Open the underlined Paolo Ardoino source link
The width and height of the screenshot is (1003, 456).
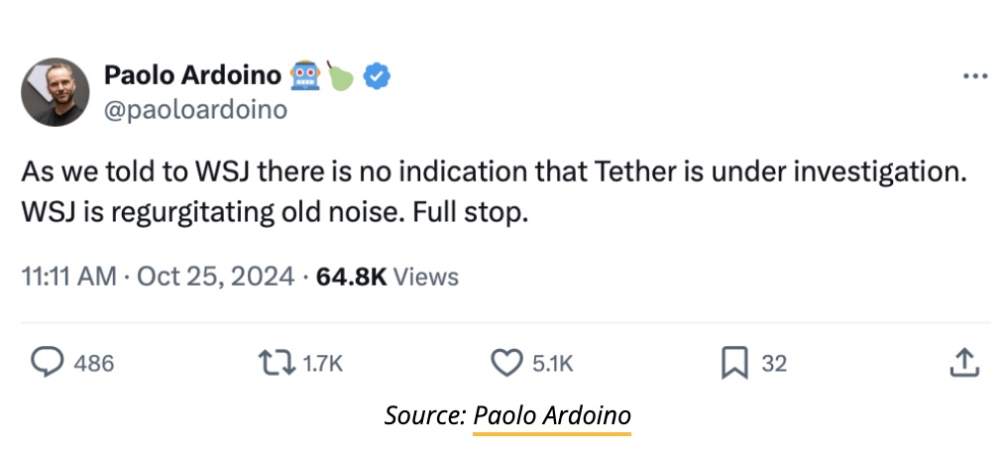(x=551, y=416)
